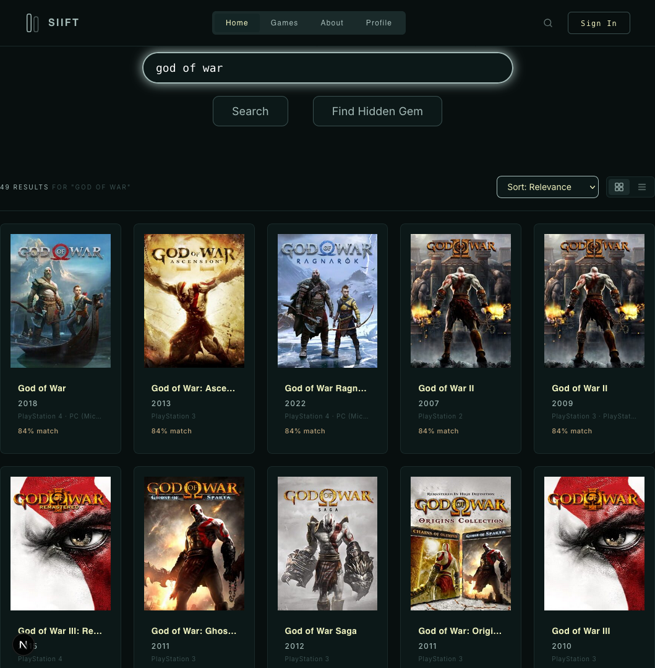This screenshot has width=655, height=668.
Task: Open God of War III 2010 cover
Action: pyautogui.click(x=594, y=544)
